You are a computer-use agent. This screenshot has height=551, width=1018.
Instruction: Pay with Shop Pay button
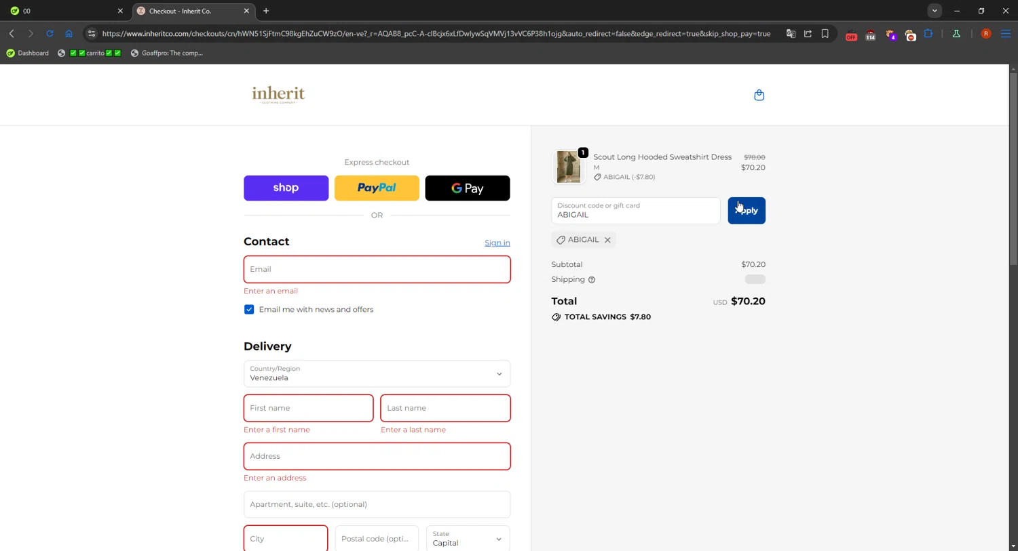point(286,188)
